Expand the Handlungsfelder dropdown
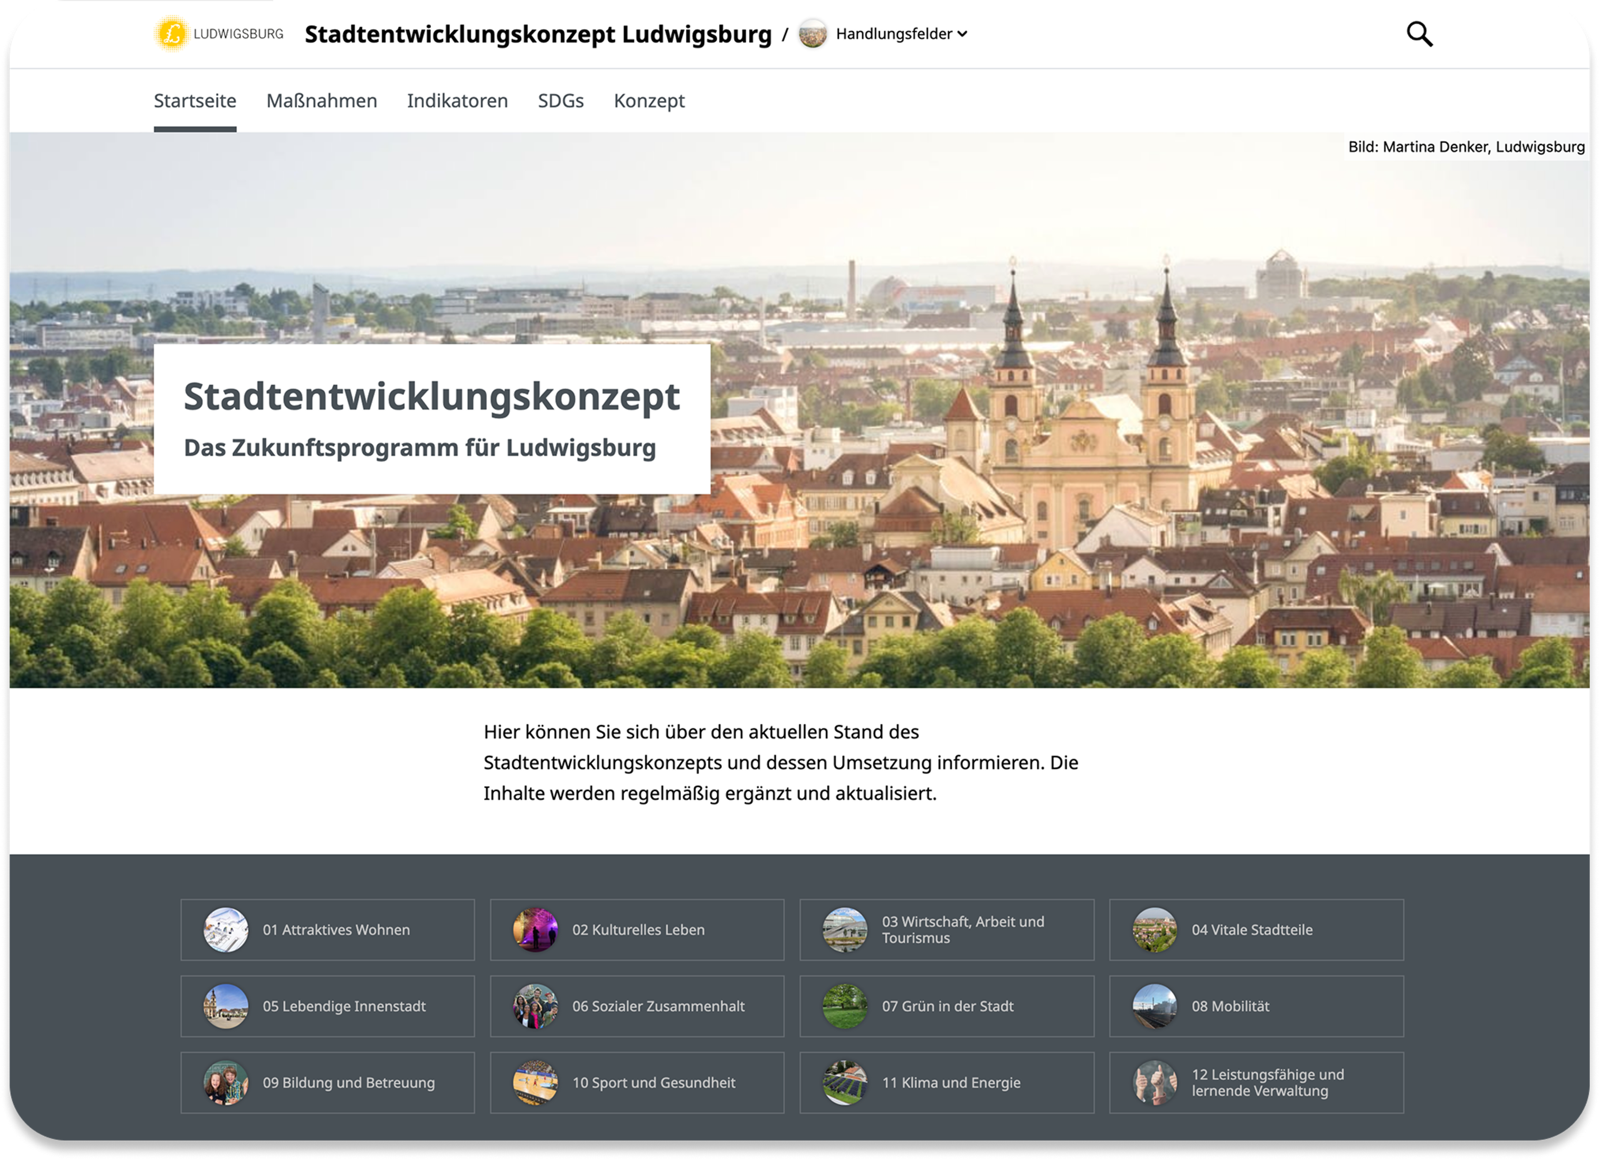1599x1159 pixels. pos(901,34)
